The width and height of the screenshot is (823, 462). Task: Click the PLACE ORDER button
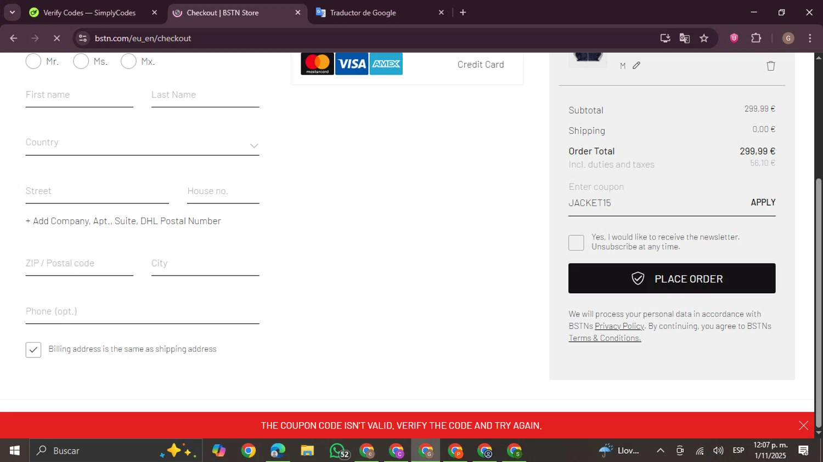pyautogui.click(x=672, y=278)
